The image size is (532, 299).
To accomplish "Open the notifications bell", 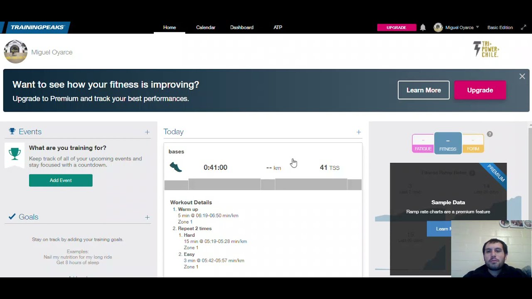I will 423,27.
